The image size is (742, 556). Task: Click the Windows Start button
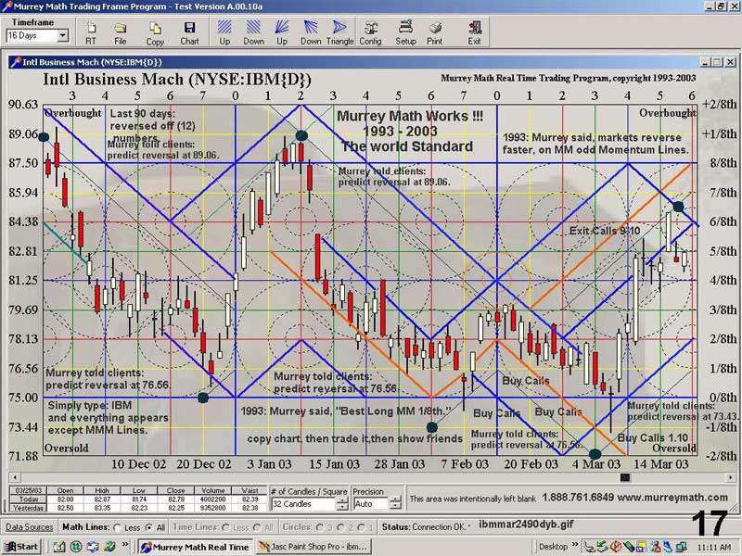20,547
